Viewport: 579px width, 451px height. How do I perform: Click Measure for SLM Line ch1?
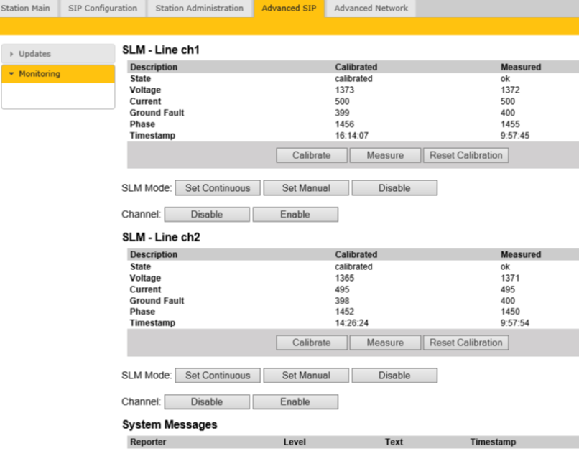point(385,155)
